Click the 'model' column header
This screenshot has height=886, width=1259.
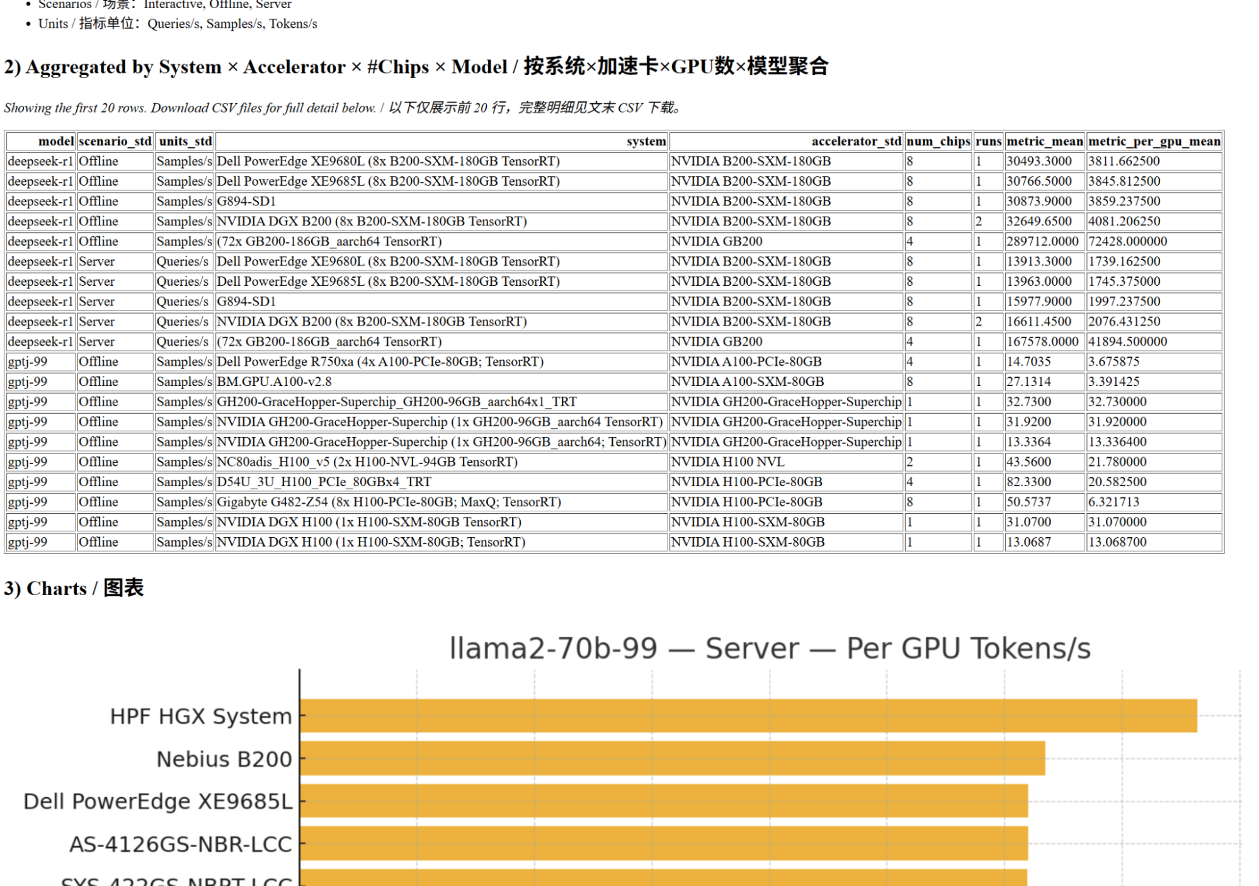[55, 141]
